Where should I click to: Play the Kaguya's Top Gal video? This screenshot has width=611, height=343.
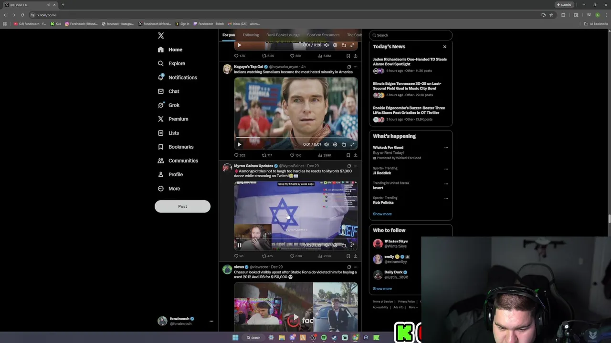click(239, 144)
